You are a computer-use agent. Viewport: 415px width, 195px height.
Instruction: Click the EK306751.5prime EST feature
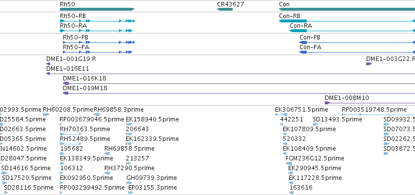(281, 115)
